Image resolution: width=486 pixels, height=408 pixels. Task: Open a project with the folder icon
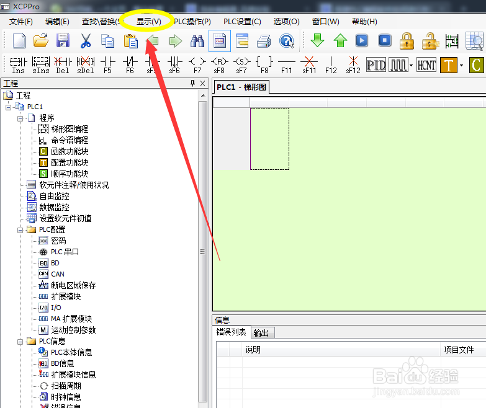(41, 41)
